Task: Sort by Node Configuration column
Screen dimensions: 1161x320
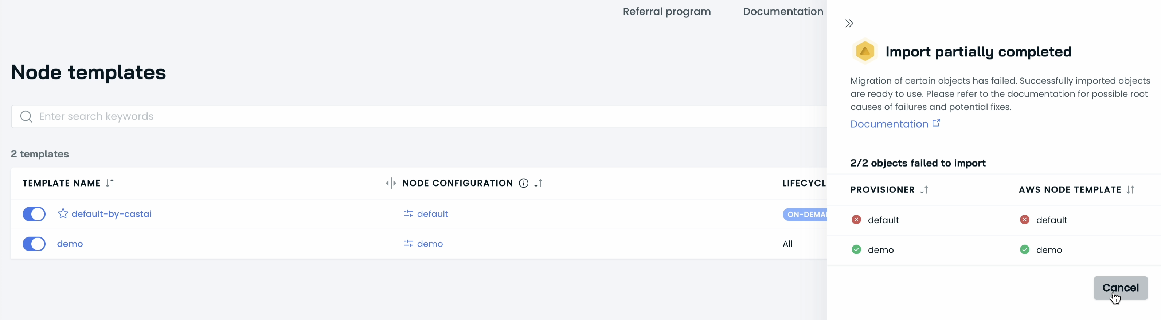Action: [538, 183]
